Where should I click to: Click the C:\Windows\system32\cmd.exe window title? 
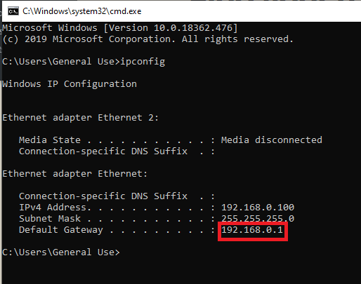pyautogui.click(x=82, y=11)
